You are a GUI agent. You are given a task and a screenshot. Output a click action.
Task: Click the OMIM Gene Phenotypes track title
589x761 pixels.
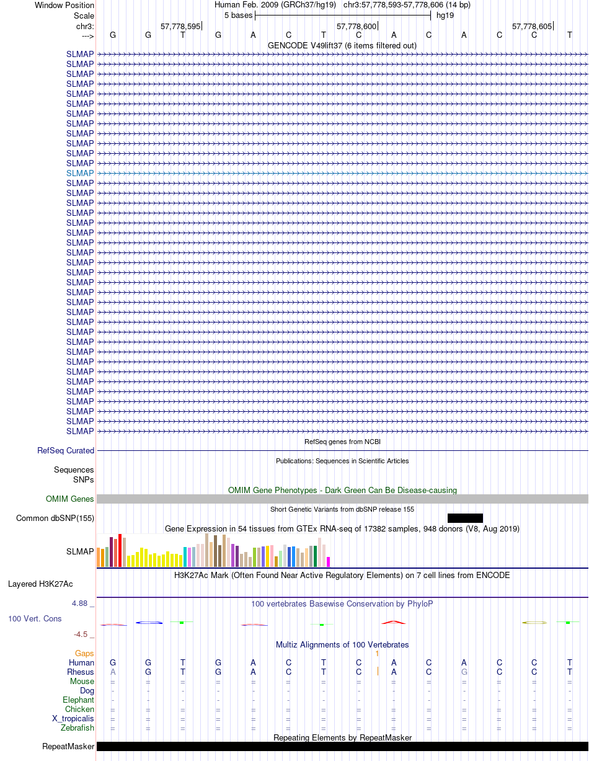coord(342,490)
